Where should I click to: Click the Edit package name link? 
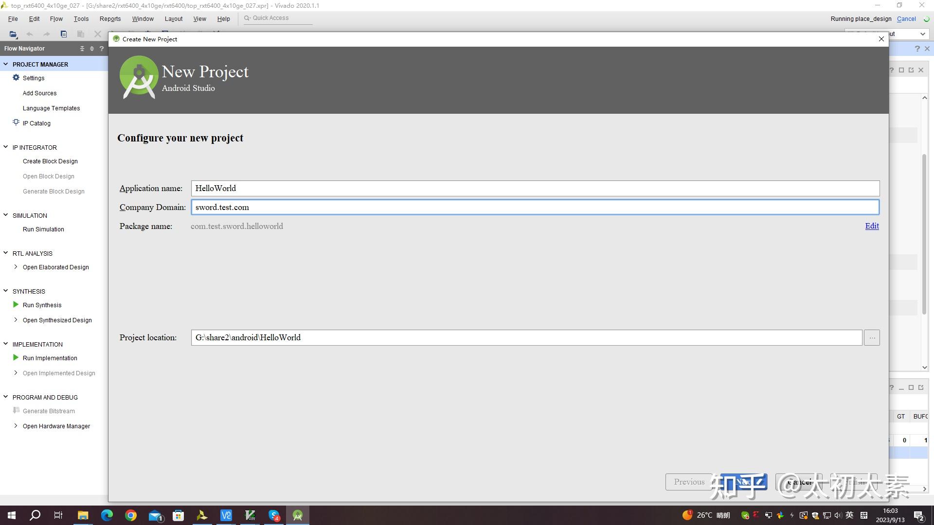[x=872, y=226]
